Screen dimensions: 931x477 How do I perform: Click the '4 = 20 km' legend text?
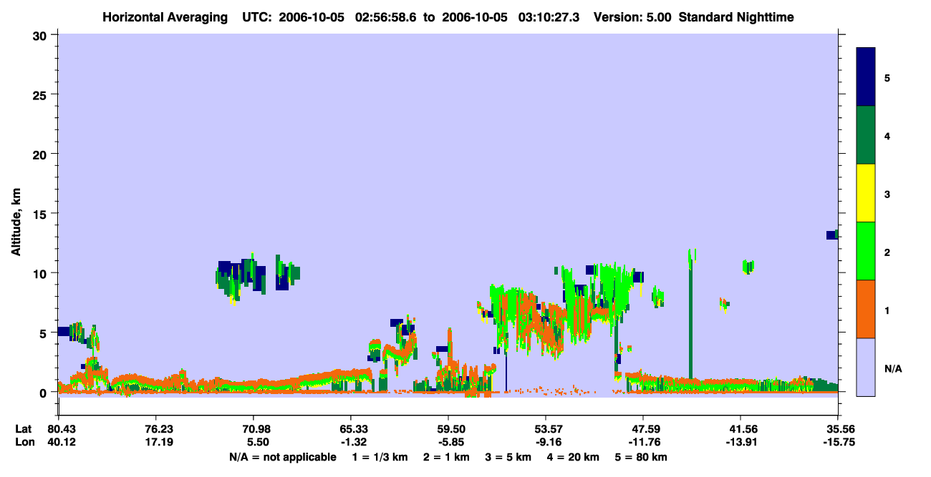[x=573, y=457]
